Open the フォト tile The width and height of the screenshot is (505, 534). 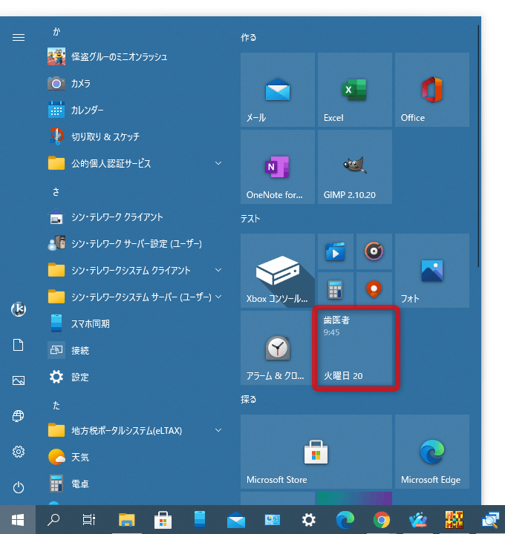pos(432,271)
